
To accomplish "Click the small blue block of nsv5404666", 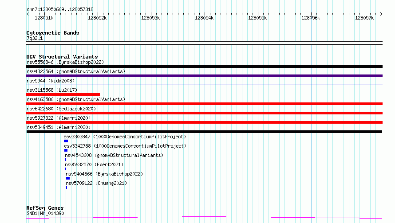I will 68,178.
